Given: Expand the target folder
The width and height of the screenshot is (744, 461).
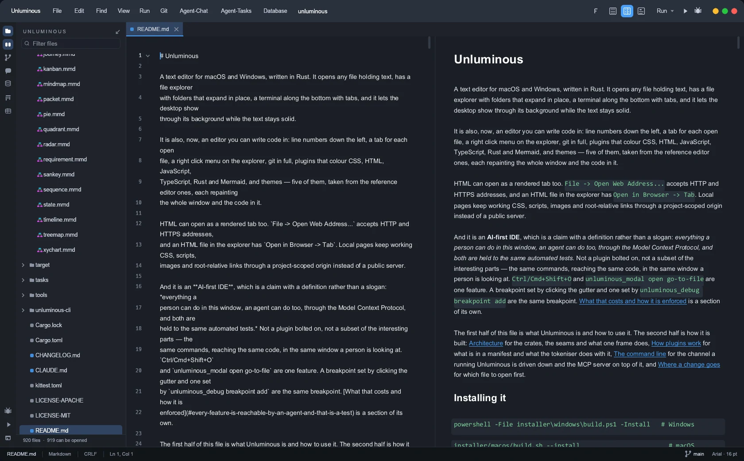Looking at the screenshot, I should point(23,265).
